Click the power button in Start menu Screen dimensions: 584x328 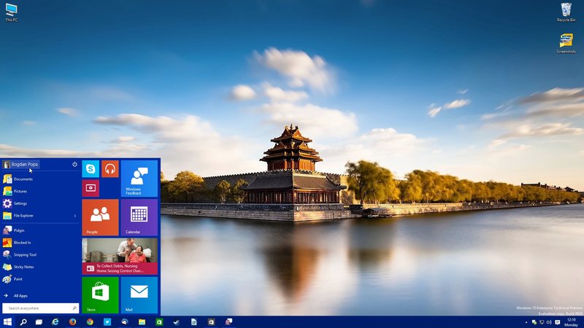tap(74, 164)
